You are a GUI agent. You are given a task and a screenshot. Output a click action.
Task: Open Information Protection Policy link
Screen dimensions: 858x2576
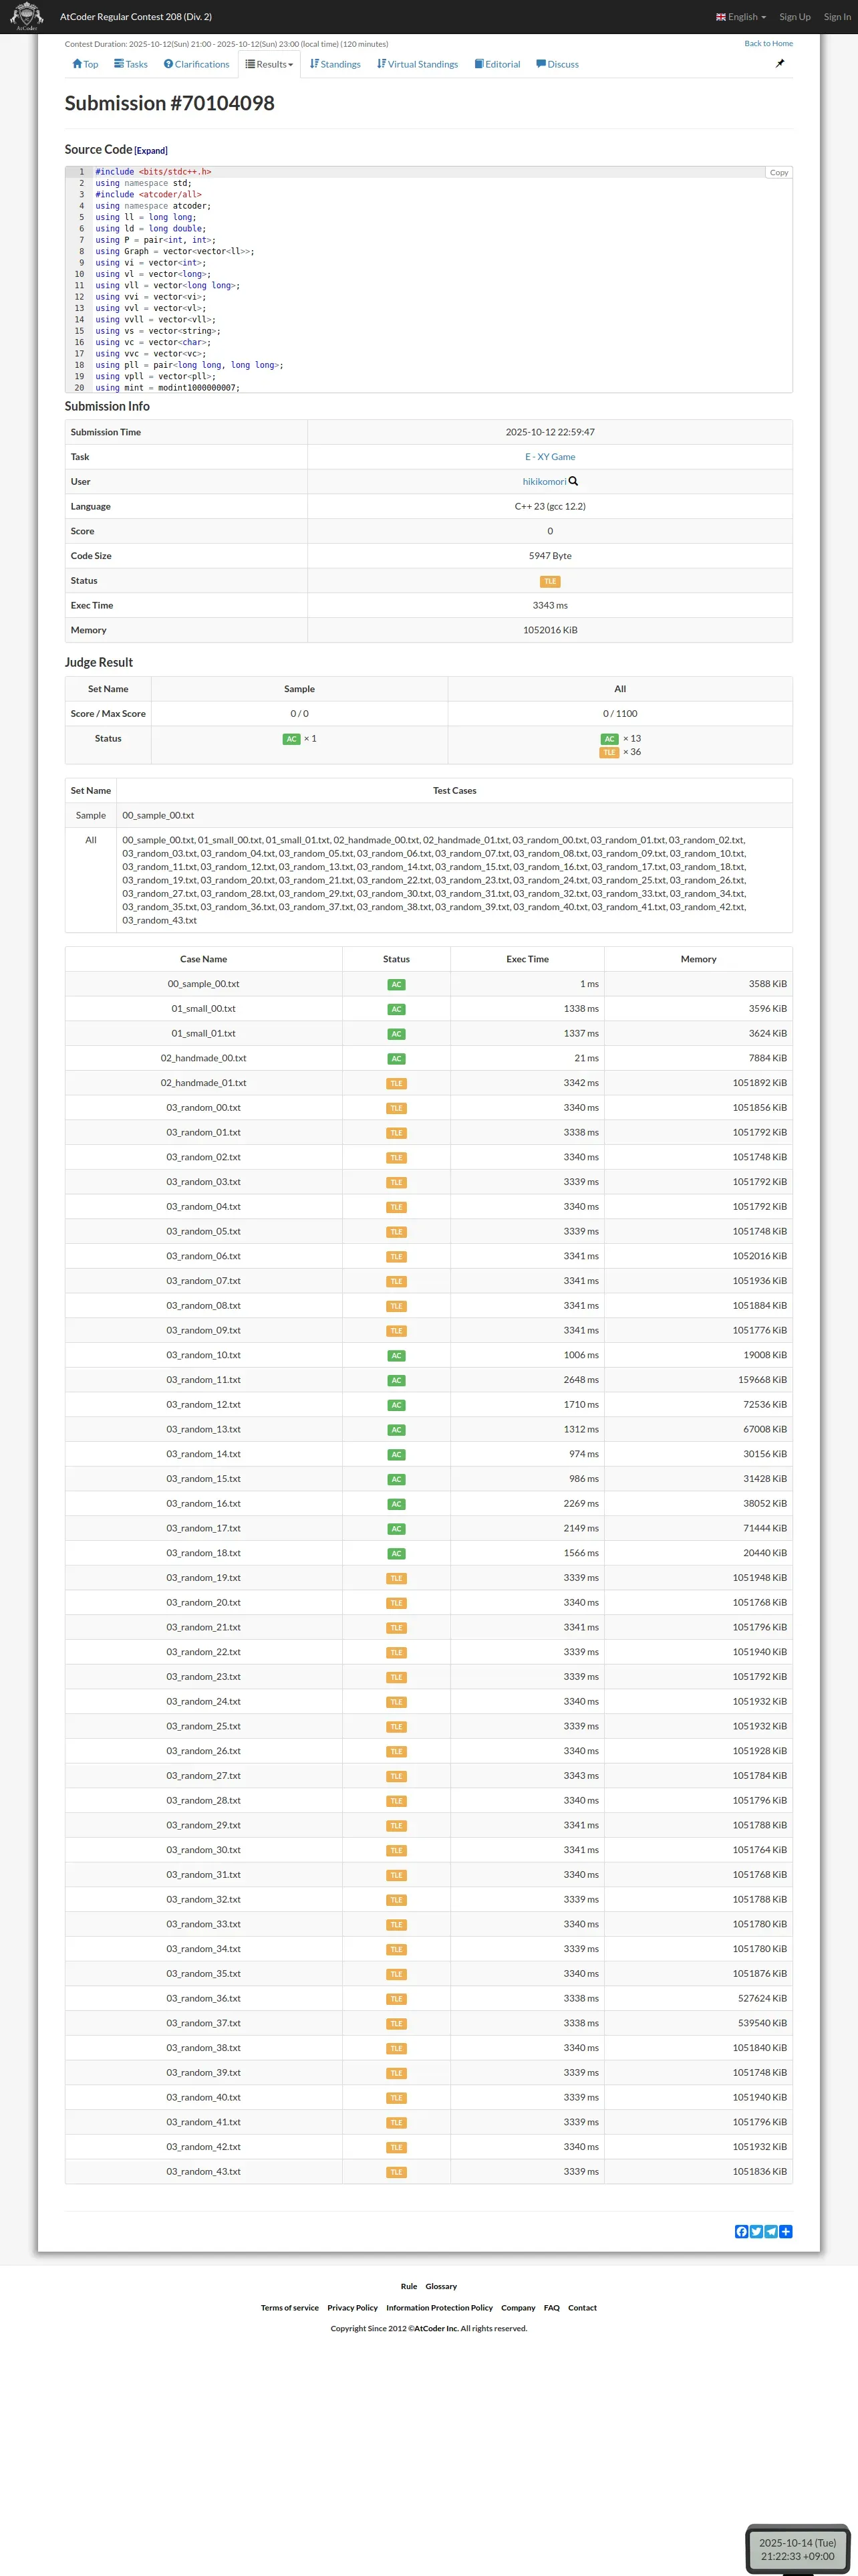[x=440, y=2308]
